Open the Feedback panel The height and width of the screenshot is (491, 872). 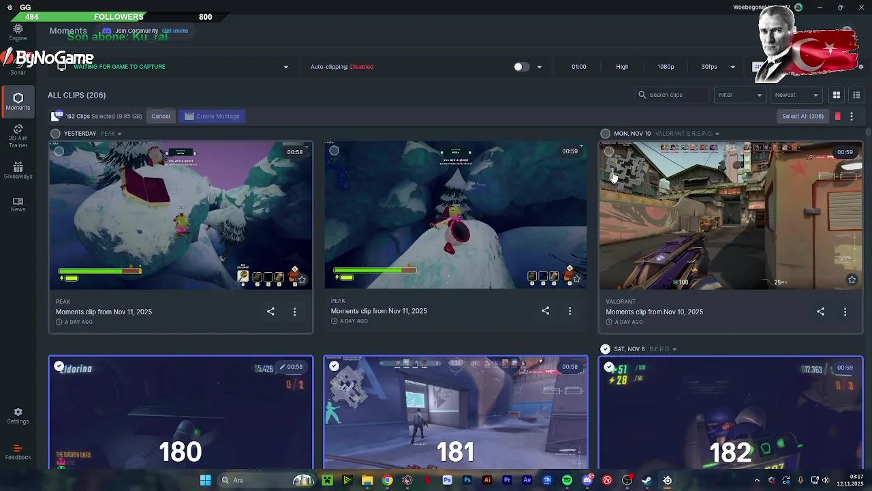18,452
